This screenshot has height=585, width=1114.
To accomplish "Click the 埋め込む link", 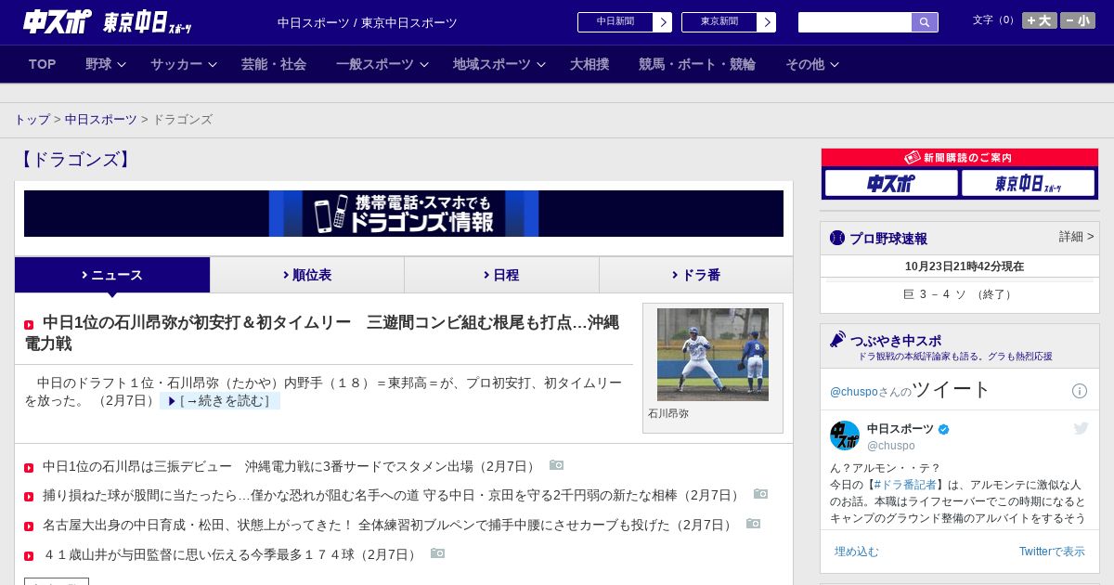I will (x=856, y=552).
